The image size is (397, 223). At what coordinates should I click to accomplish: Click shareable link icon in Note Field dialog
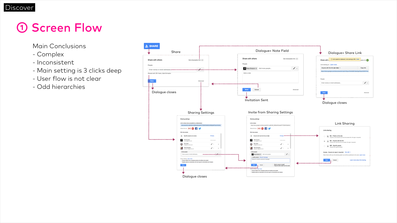tap(297, 59)
